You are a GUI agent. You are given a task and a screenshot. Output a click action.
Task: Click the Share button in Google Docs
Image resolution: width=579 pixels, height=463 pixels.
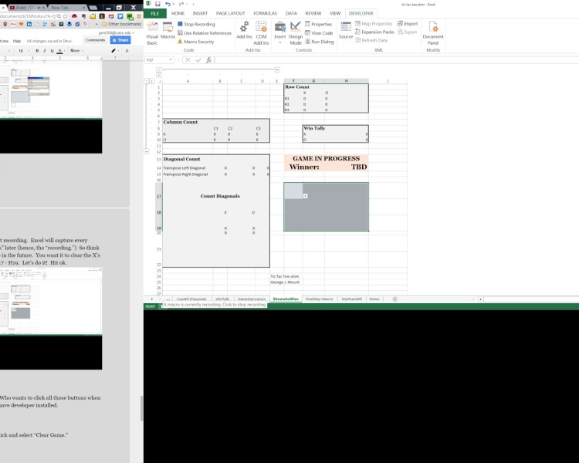121,40
